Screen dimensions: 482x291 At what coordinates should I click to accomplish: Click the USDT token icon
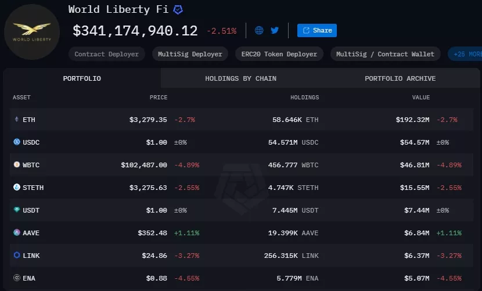[x=17, y=210]
